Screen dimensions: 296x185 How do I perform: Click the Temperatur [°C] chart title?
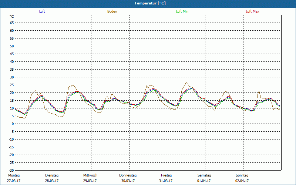[x=150, y=3]
